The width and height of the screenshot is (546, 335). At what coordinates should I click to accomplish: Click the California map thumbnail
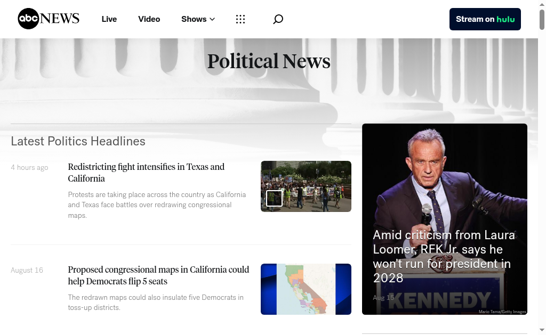point(306,289)
